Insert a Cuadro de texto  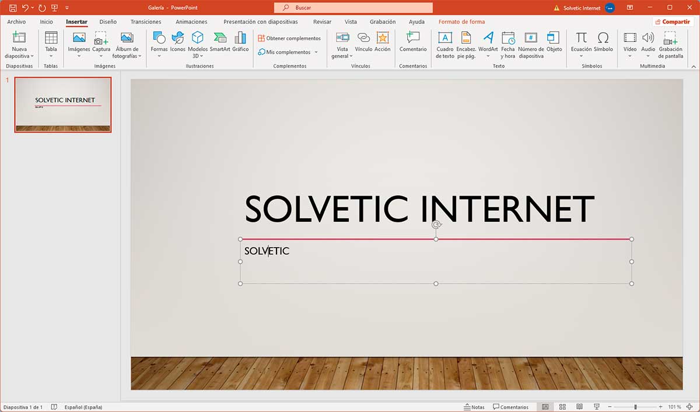(x=445, y=45)
